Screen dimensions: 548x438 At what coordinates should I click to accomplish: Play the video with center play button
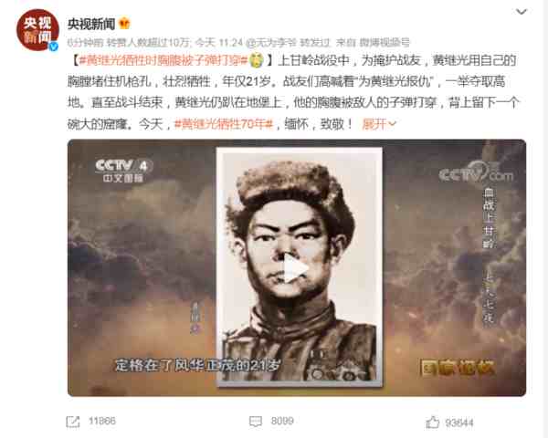pyautogui.click(x=296, y=268)
